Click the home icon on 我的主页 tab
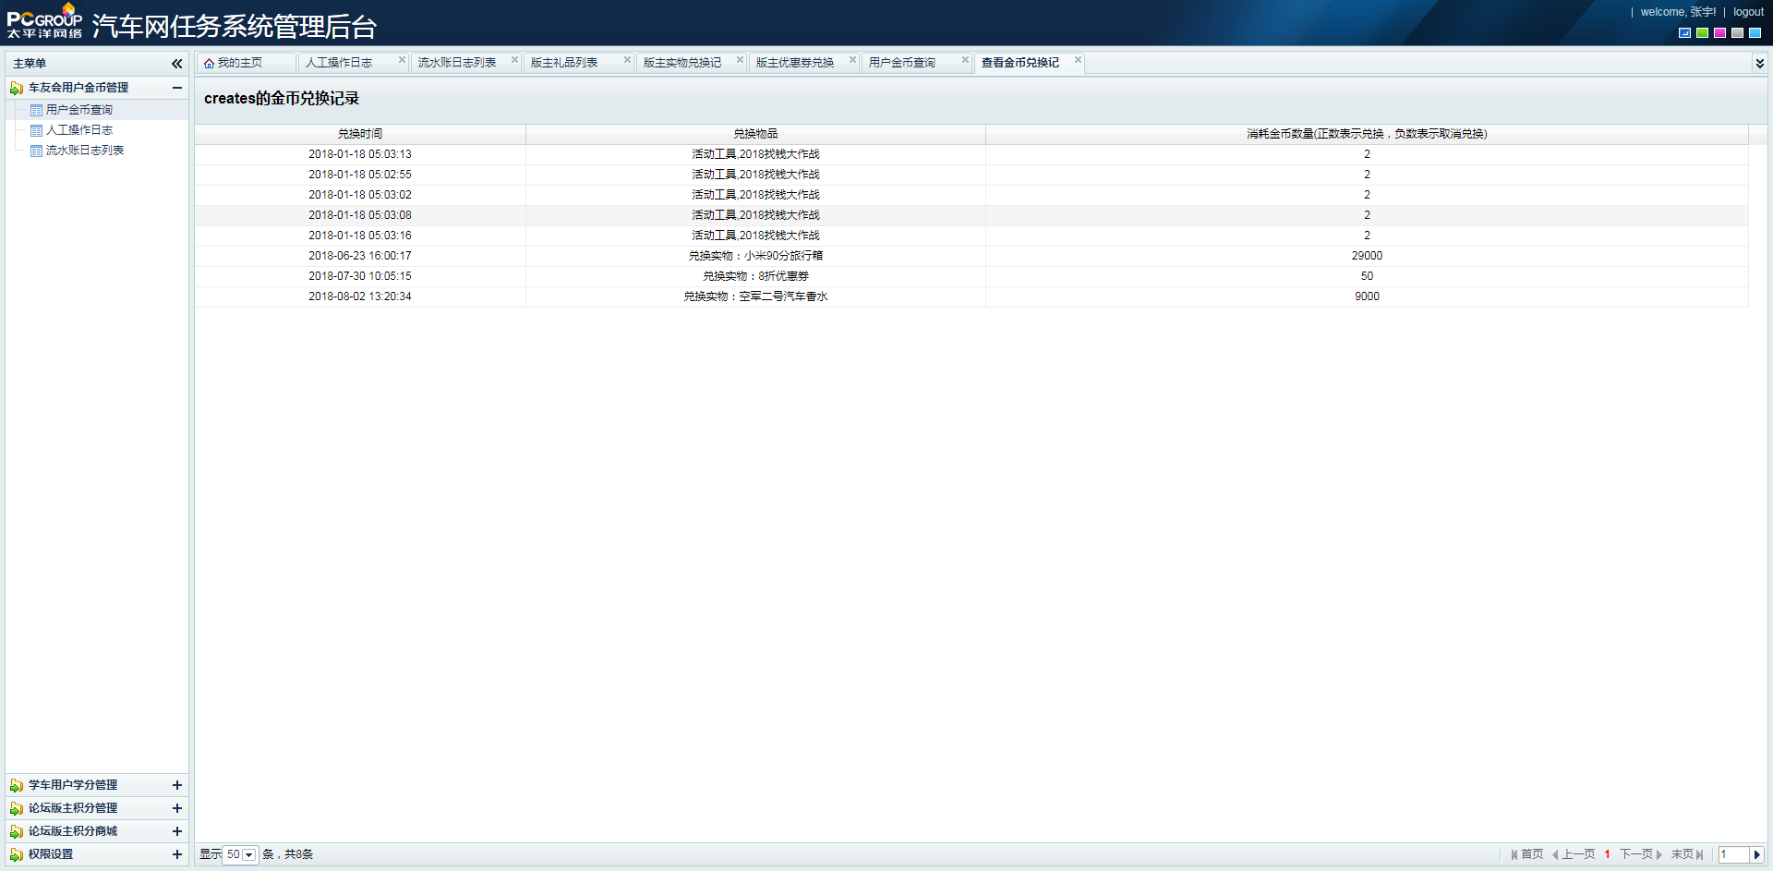 coord(210,64)
